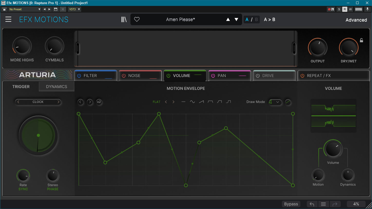Click the Amen Please preset name

click(x=180, y=20)
